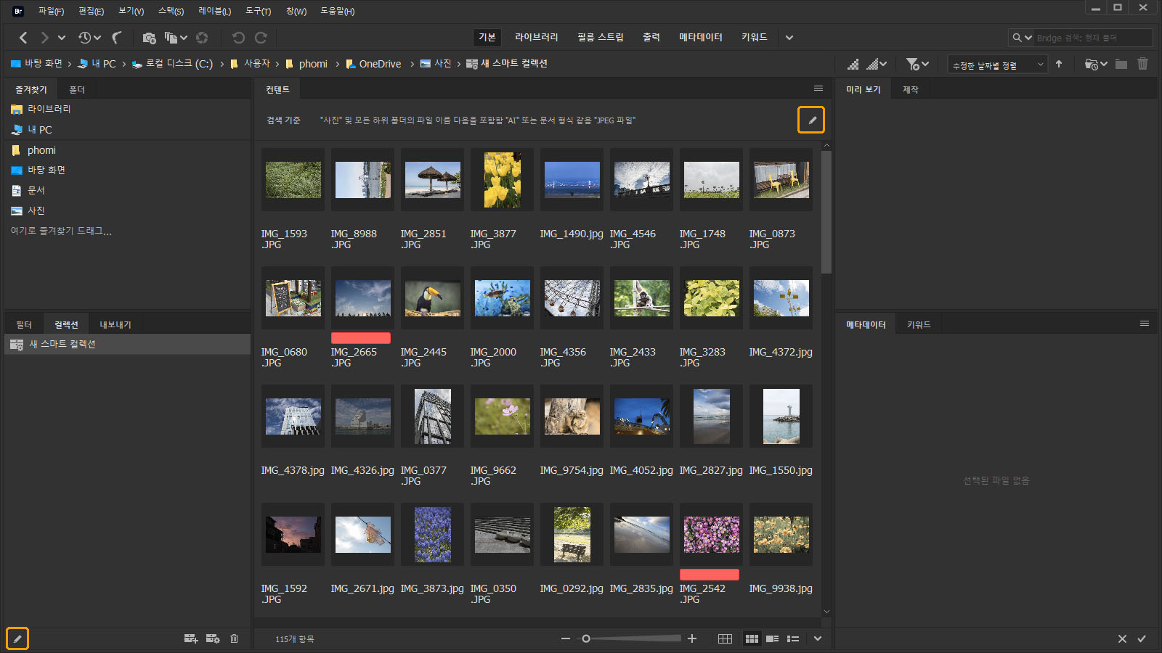Open the 파일(F) menu
The width and height of the screenshot is (1162, 653).
point(51,11)
